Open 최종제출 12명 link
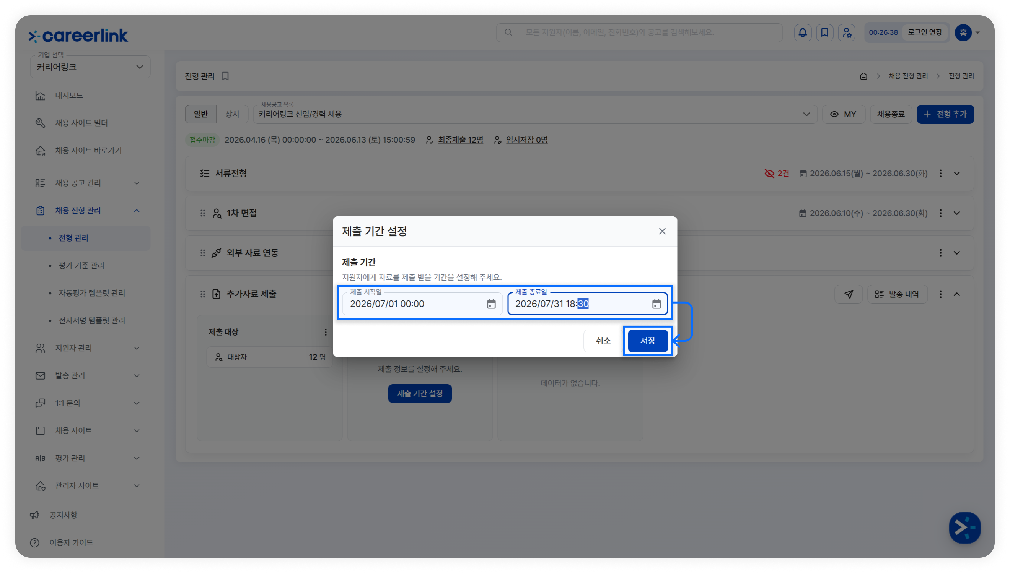1010x573 pixels. tap(460, 140)
